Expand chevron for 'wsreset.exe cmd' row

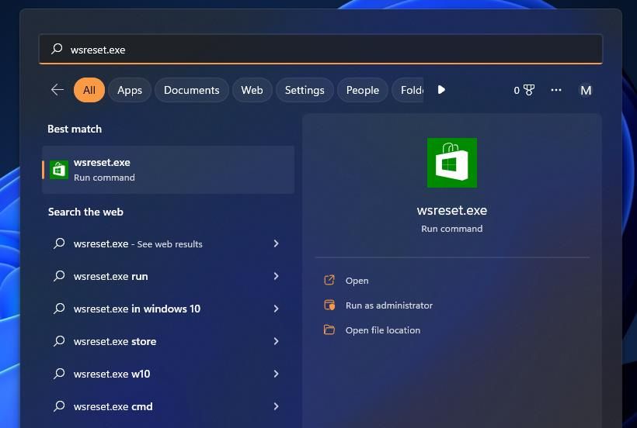tap(277, 406)
